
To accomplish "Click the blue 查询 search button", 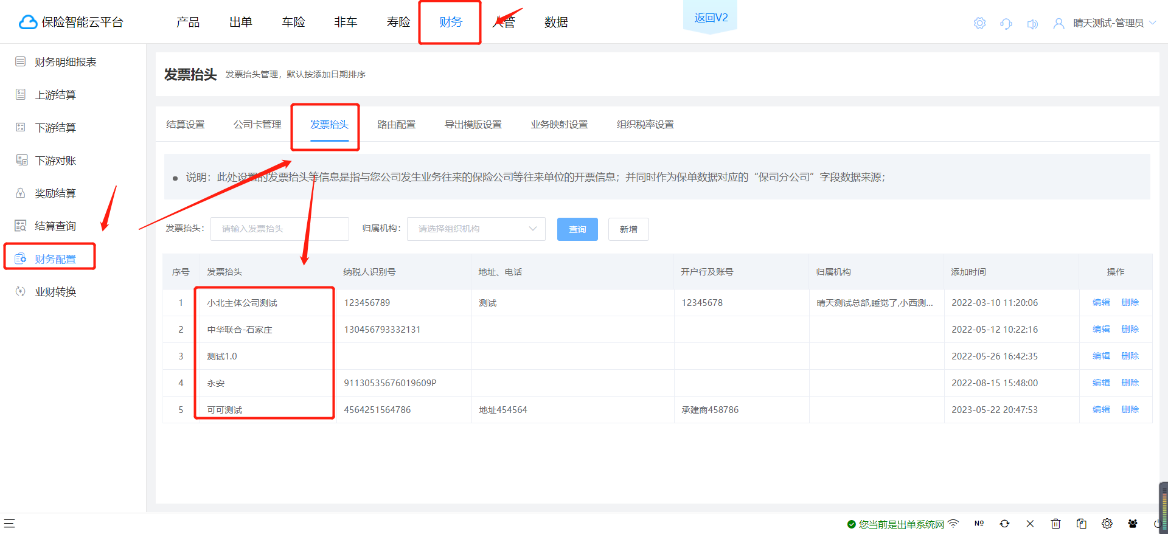I will [x=577, y=229].
